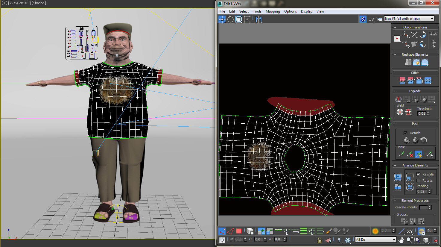The image size is (441, 247).
Task: Switch to Polygon sub-object mode at bottom
Action: coord(238,231)
